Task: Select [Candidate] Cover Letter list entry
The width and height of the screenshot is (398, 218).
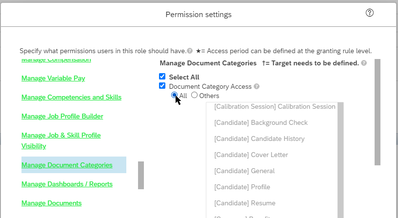Action: (251, 155)
